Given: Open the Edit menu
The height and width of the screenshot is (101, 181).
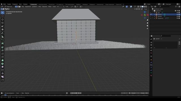Looking at the screenshot, I should click(9, 4).
